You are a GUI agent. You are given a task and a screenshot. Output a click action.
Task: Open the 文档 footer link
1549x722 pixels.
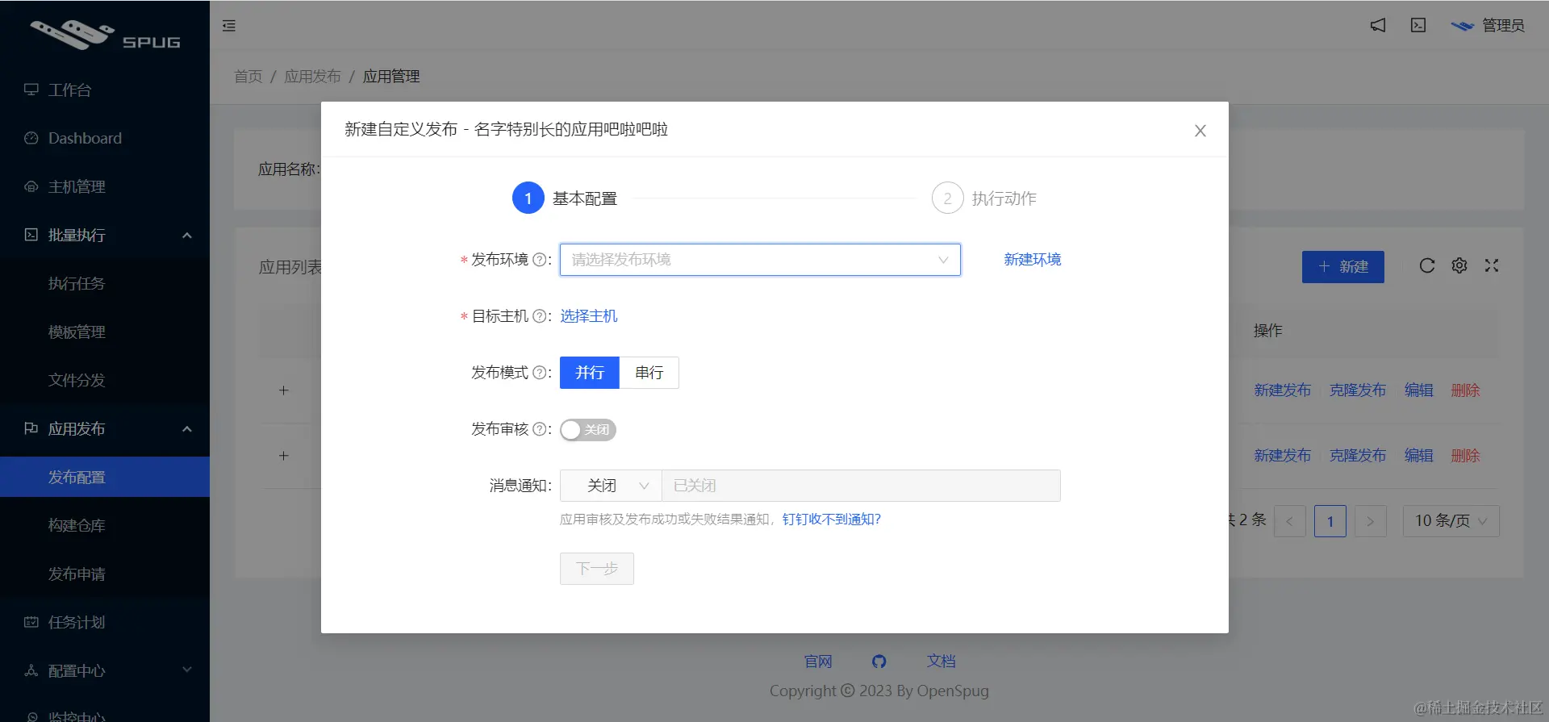[941, 661]
